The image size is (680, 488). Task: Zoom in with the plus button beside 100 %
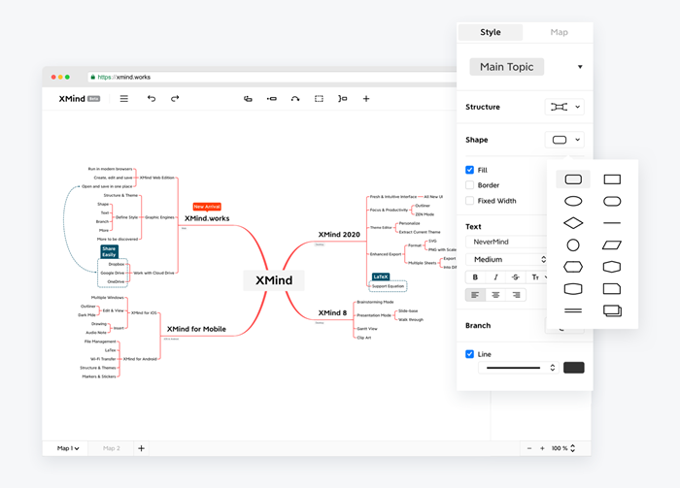[x=542, y=448]
